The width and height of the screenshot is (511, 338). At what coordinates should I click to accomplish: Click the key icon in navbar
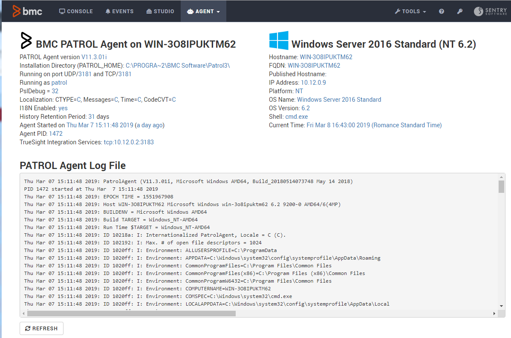[460, 11]
